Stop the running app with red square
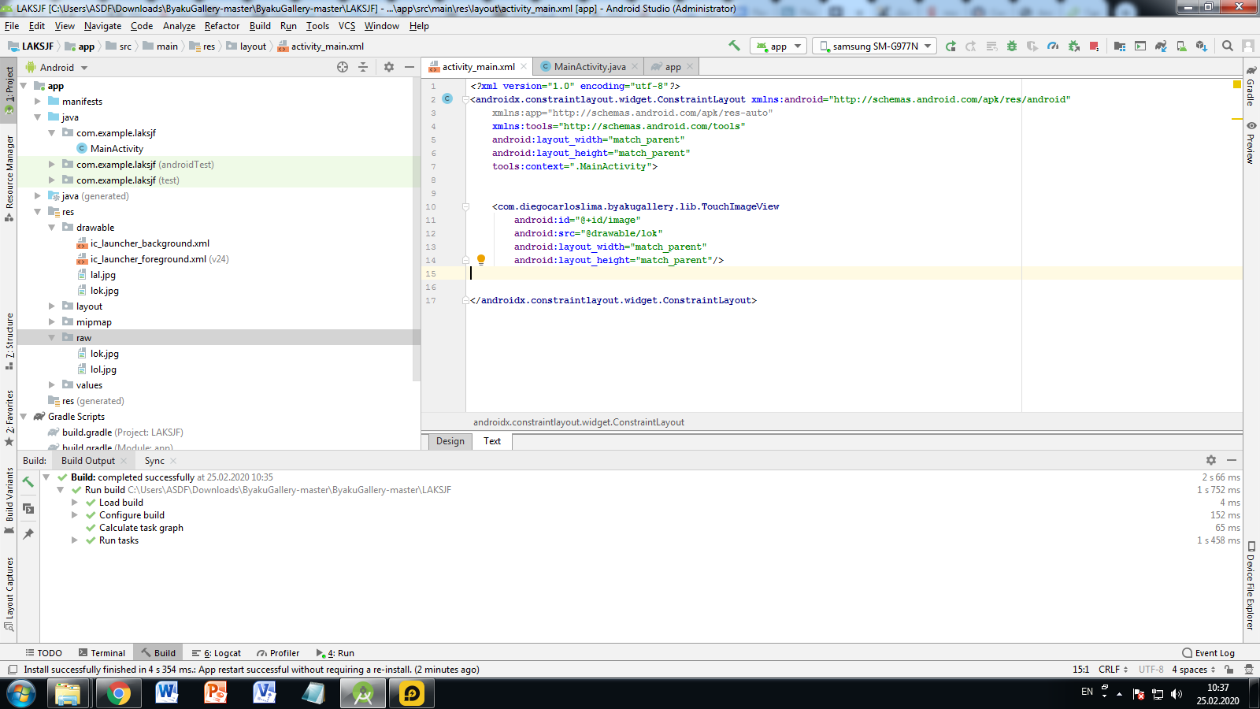The height and width of the screenshot is (709, 1260). coord(1094,46)
